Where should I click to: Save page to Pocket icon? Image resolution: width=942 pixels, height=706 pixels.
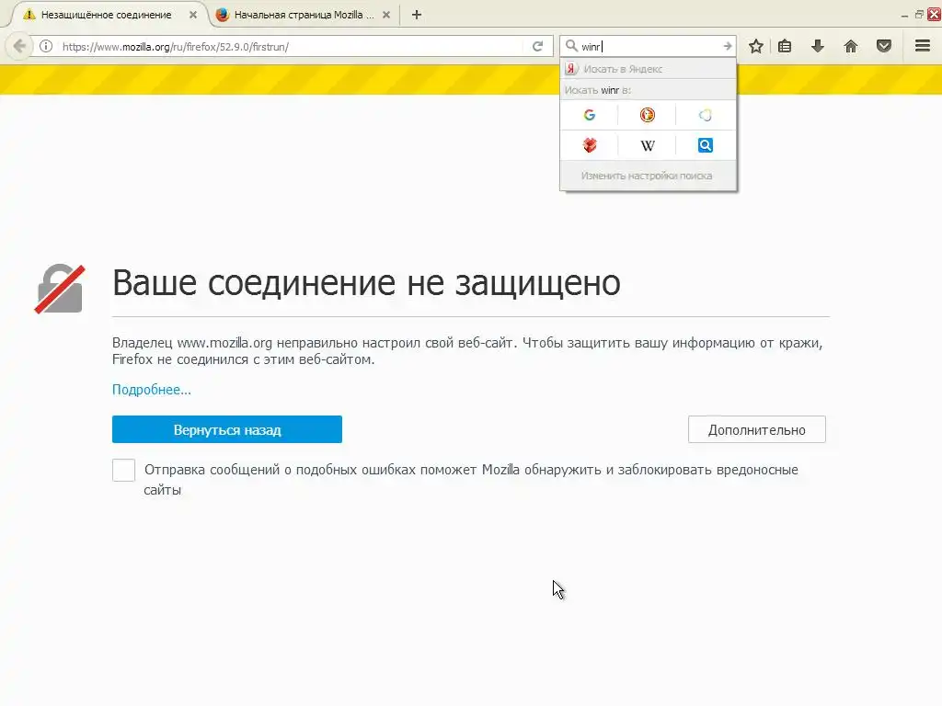click(x=884, y=46)
